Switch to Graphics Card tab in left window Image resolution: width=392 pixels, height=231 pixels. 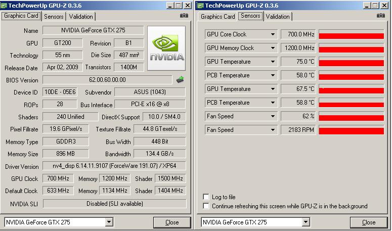click(21, 16)
